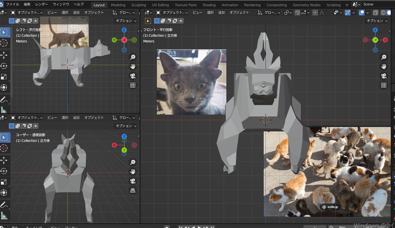Click the camera view icon in front viewport
The height and width of the screenshot is (228, 395).
[x=384, y=76]
